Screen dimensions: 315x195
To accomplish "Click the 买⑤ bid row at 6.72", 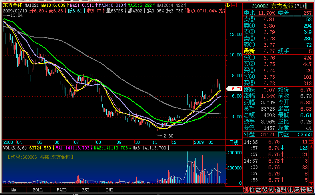I will click(x=278, y=84).
